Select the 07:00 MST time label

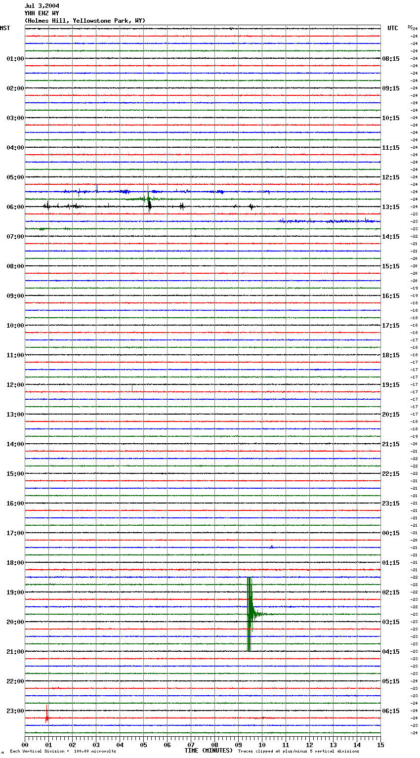tap(15, 237)
